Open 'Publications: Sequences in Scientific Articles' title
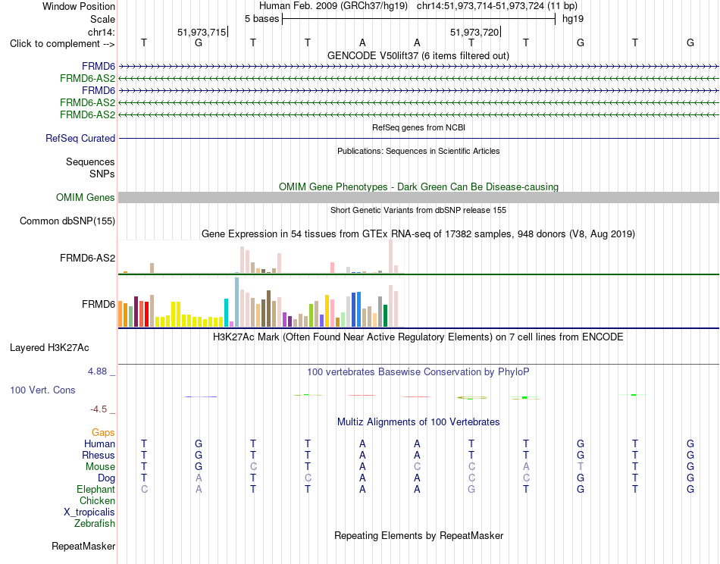The image size is (720, 564). pyautogui.click(x=418, y=151)
